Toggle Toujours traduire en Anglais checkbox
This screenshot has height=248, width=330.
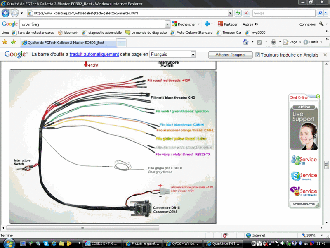(257, 55)
